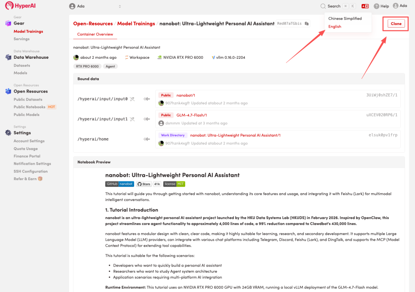The height and width of the screenshot is (292, 415).
Task: Click the GitHub Stars badge
Action: coord(149,184)
